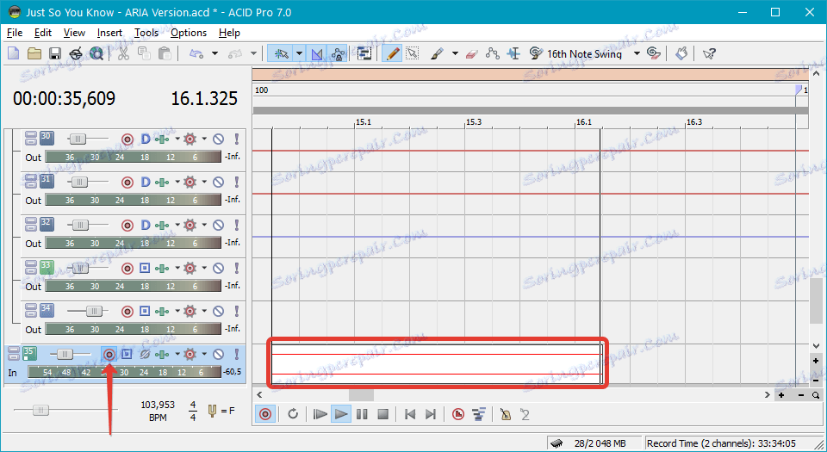Click the Stop transport button
The image size is (827, 452).
(382, 414)
